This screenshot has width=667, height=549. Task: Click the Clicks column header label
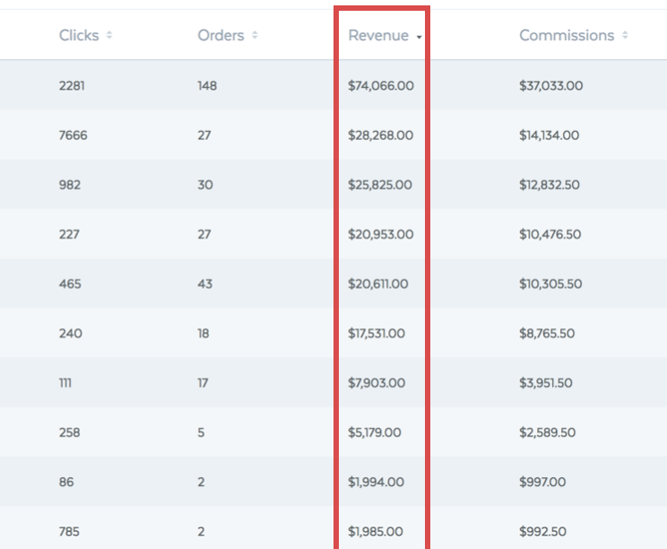point(79,35)
